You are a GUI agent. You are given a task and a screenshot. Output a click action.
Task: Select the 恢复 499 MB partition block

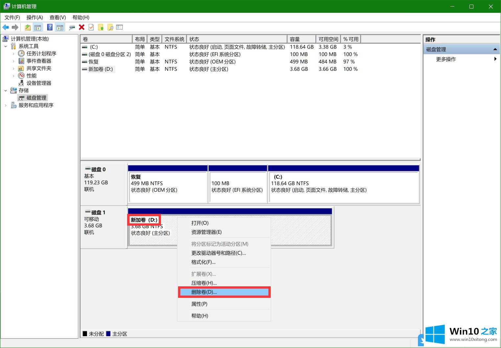click(x=168, y=184)
